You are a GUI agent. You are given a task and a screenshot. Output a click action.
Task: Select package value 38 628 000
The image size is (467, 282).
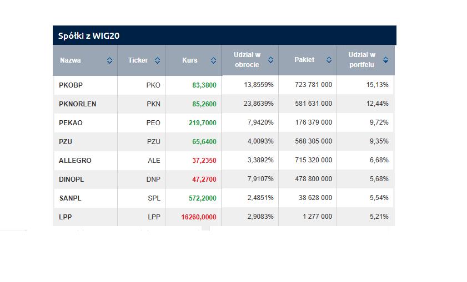315,198
